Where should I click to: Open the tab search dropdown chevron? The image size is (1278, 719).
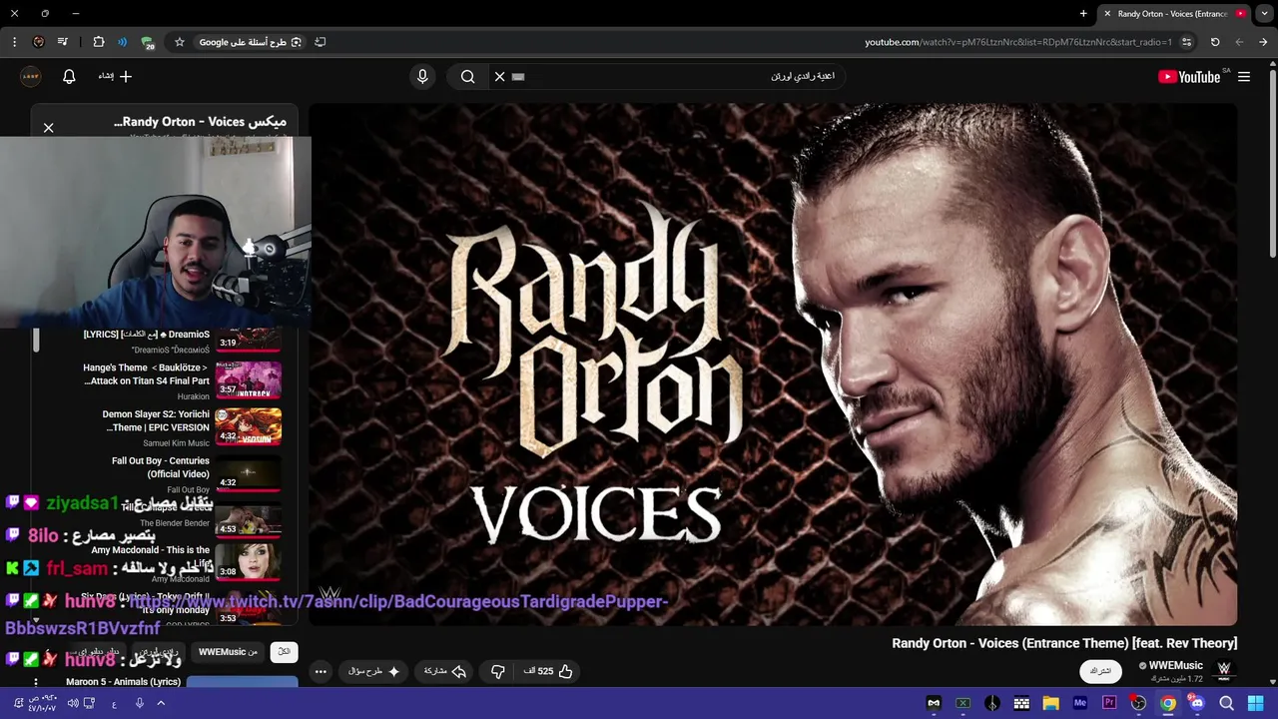(1263, 14)
